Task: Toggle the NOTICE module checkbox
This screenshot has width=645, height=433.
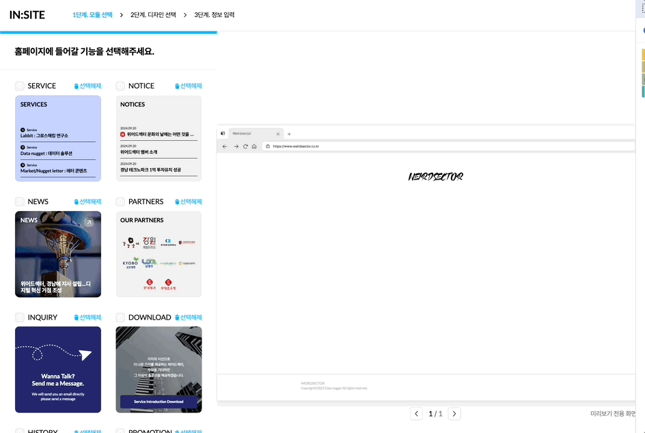Action: pyautogui.click(x=120, y=86)
